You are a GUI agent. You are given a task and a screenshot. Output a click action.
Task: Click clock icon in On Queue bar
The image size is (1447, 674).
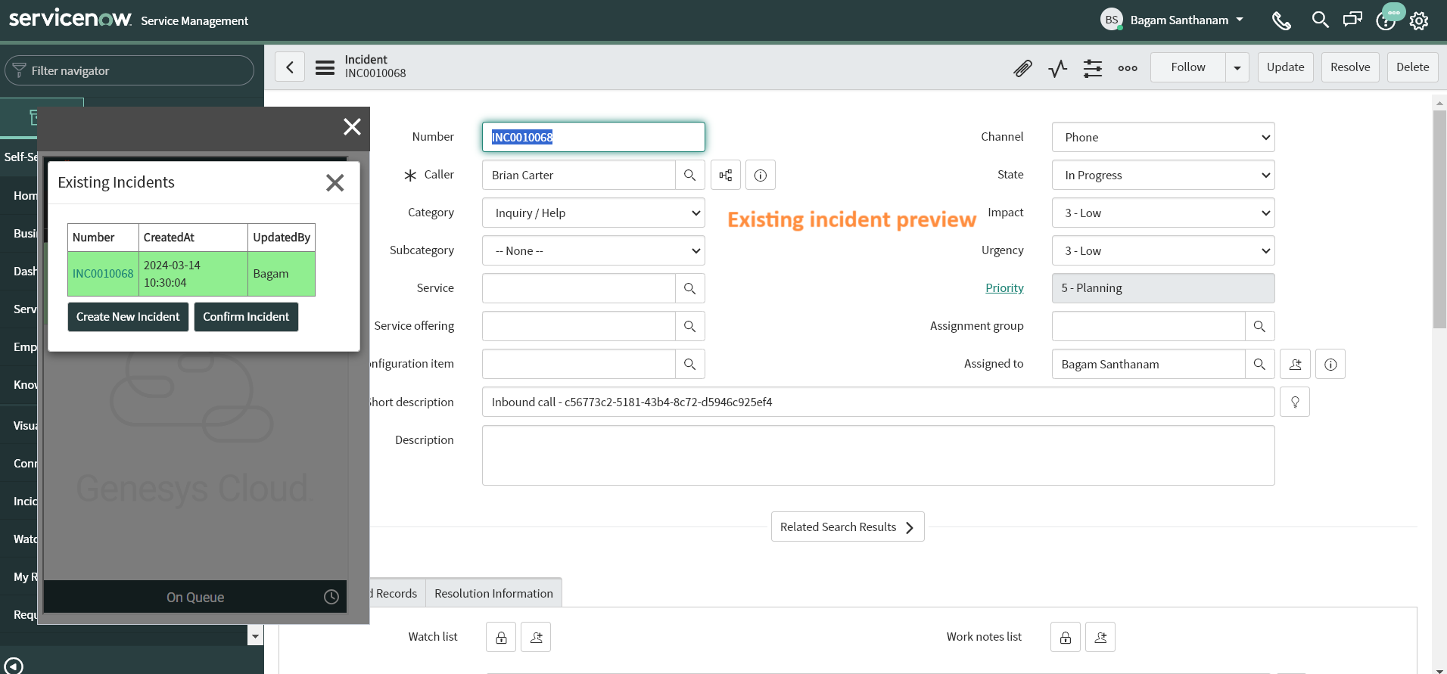tap(331, 597)
